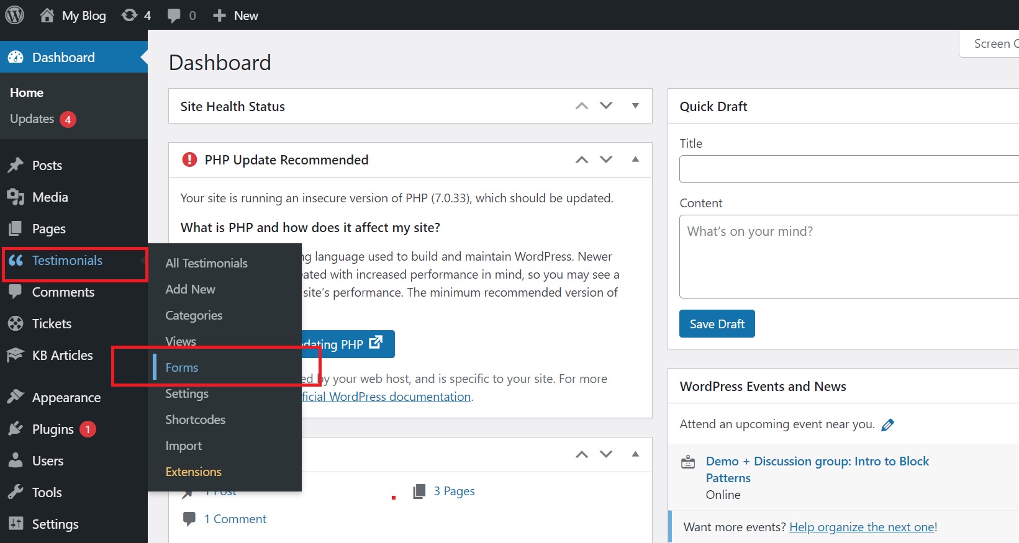The height and width of the screenshot is (543, 1019).
Task: Click the Comments speech bubble icon in sidebar
Action: click(16, 292)
